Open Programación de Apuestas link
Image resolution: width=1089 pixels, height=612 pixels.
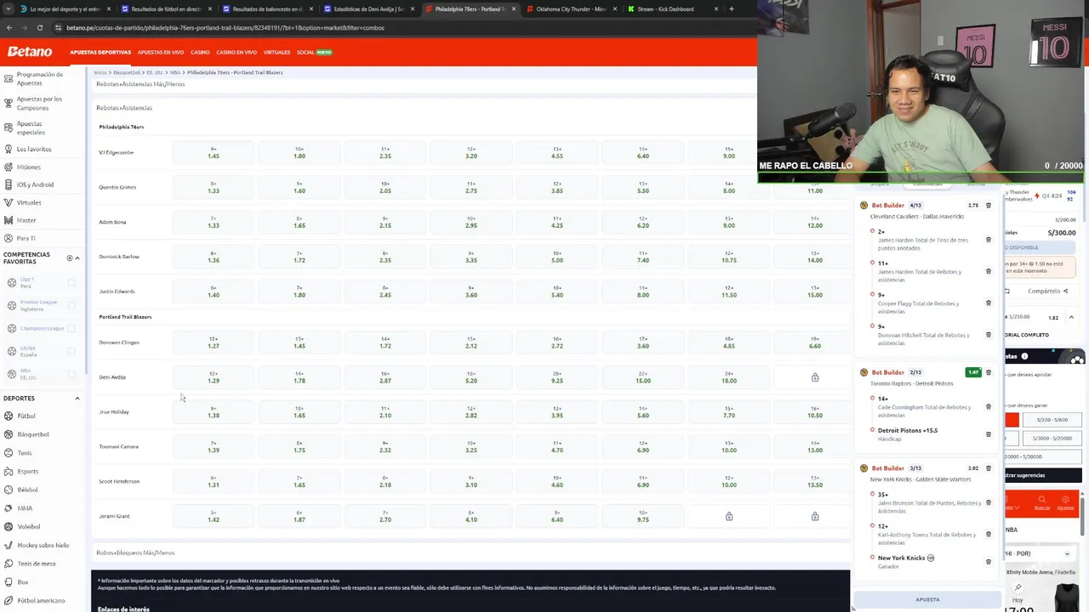[x=40, y=78]
